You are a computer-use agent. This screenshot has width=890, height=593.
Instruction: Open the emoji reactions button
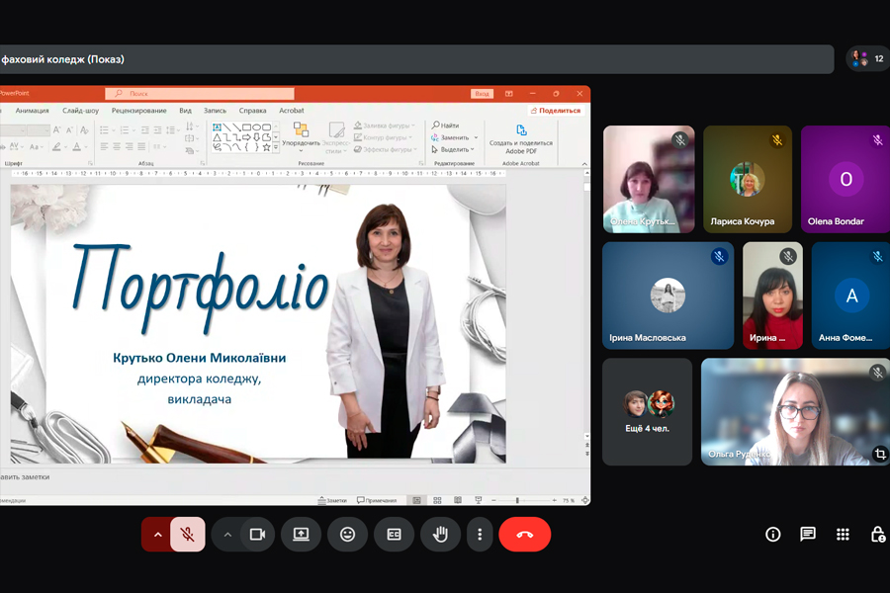pos(347,535)
